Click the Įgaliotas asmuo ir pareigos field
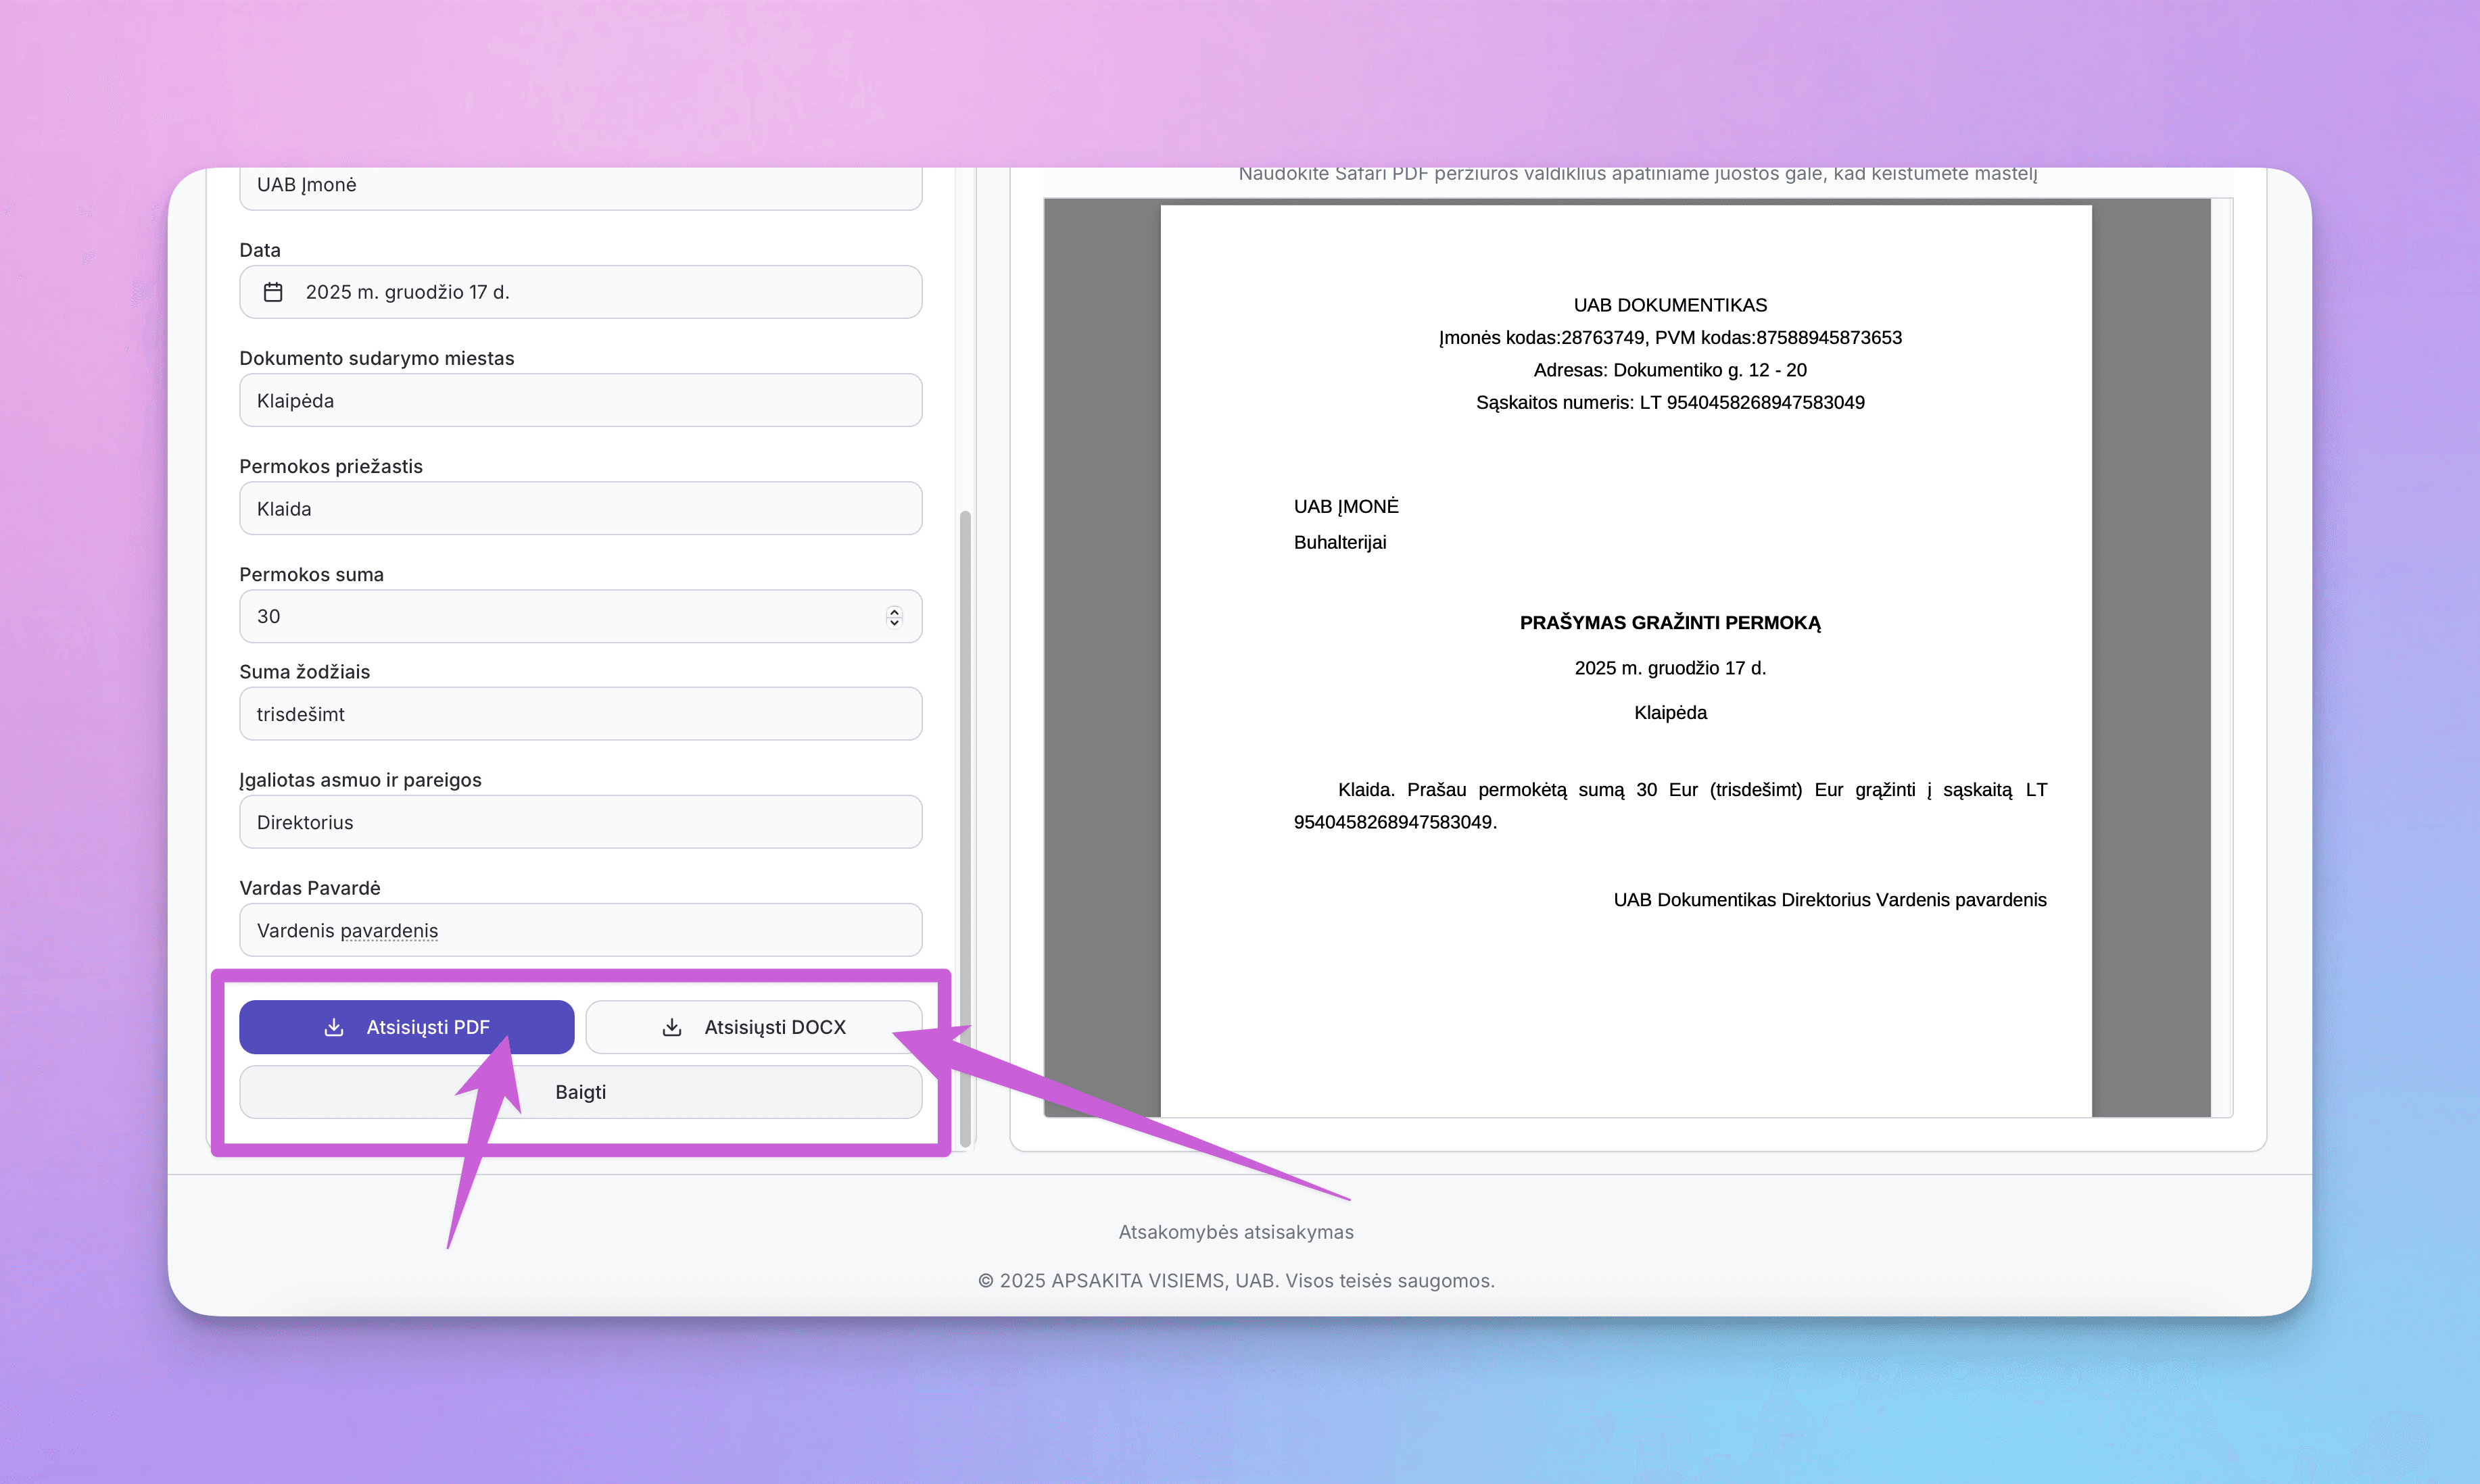Viewport: 2480px width, 1484px height. 580,822
